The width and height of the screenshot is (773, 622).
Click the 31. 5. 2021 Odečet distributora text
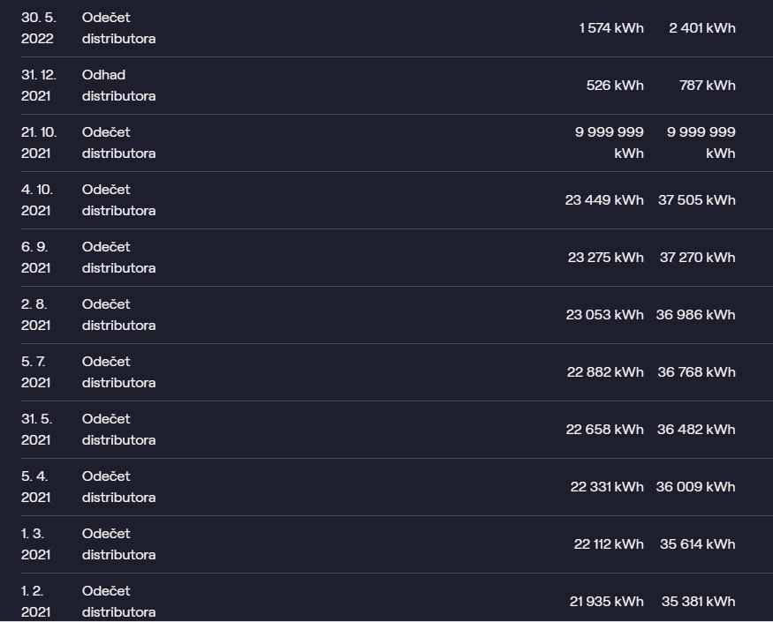pos(118,430)
